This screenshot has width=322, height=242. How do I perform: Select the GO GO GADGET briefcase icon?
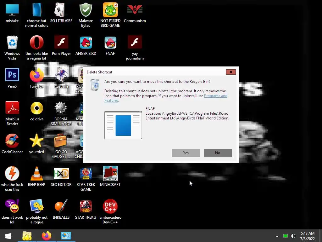pos(61,141)
